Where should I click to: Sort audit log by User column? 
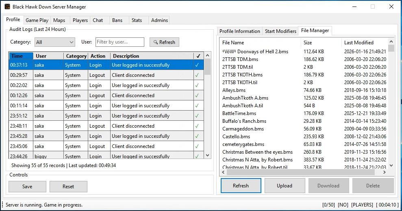[x=48, y=56]
